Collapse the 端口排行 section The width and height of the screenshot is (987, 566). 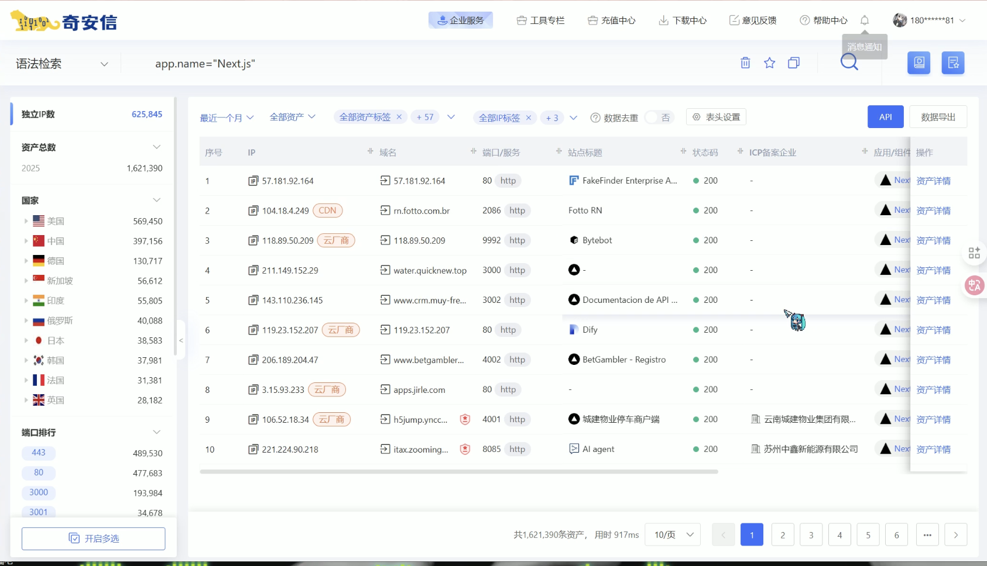(156, 432)
